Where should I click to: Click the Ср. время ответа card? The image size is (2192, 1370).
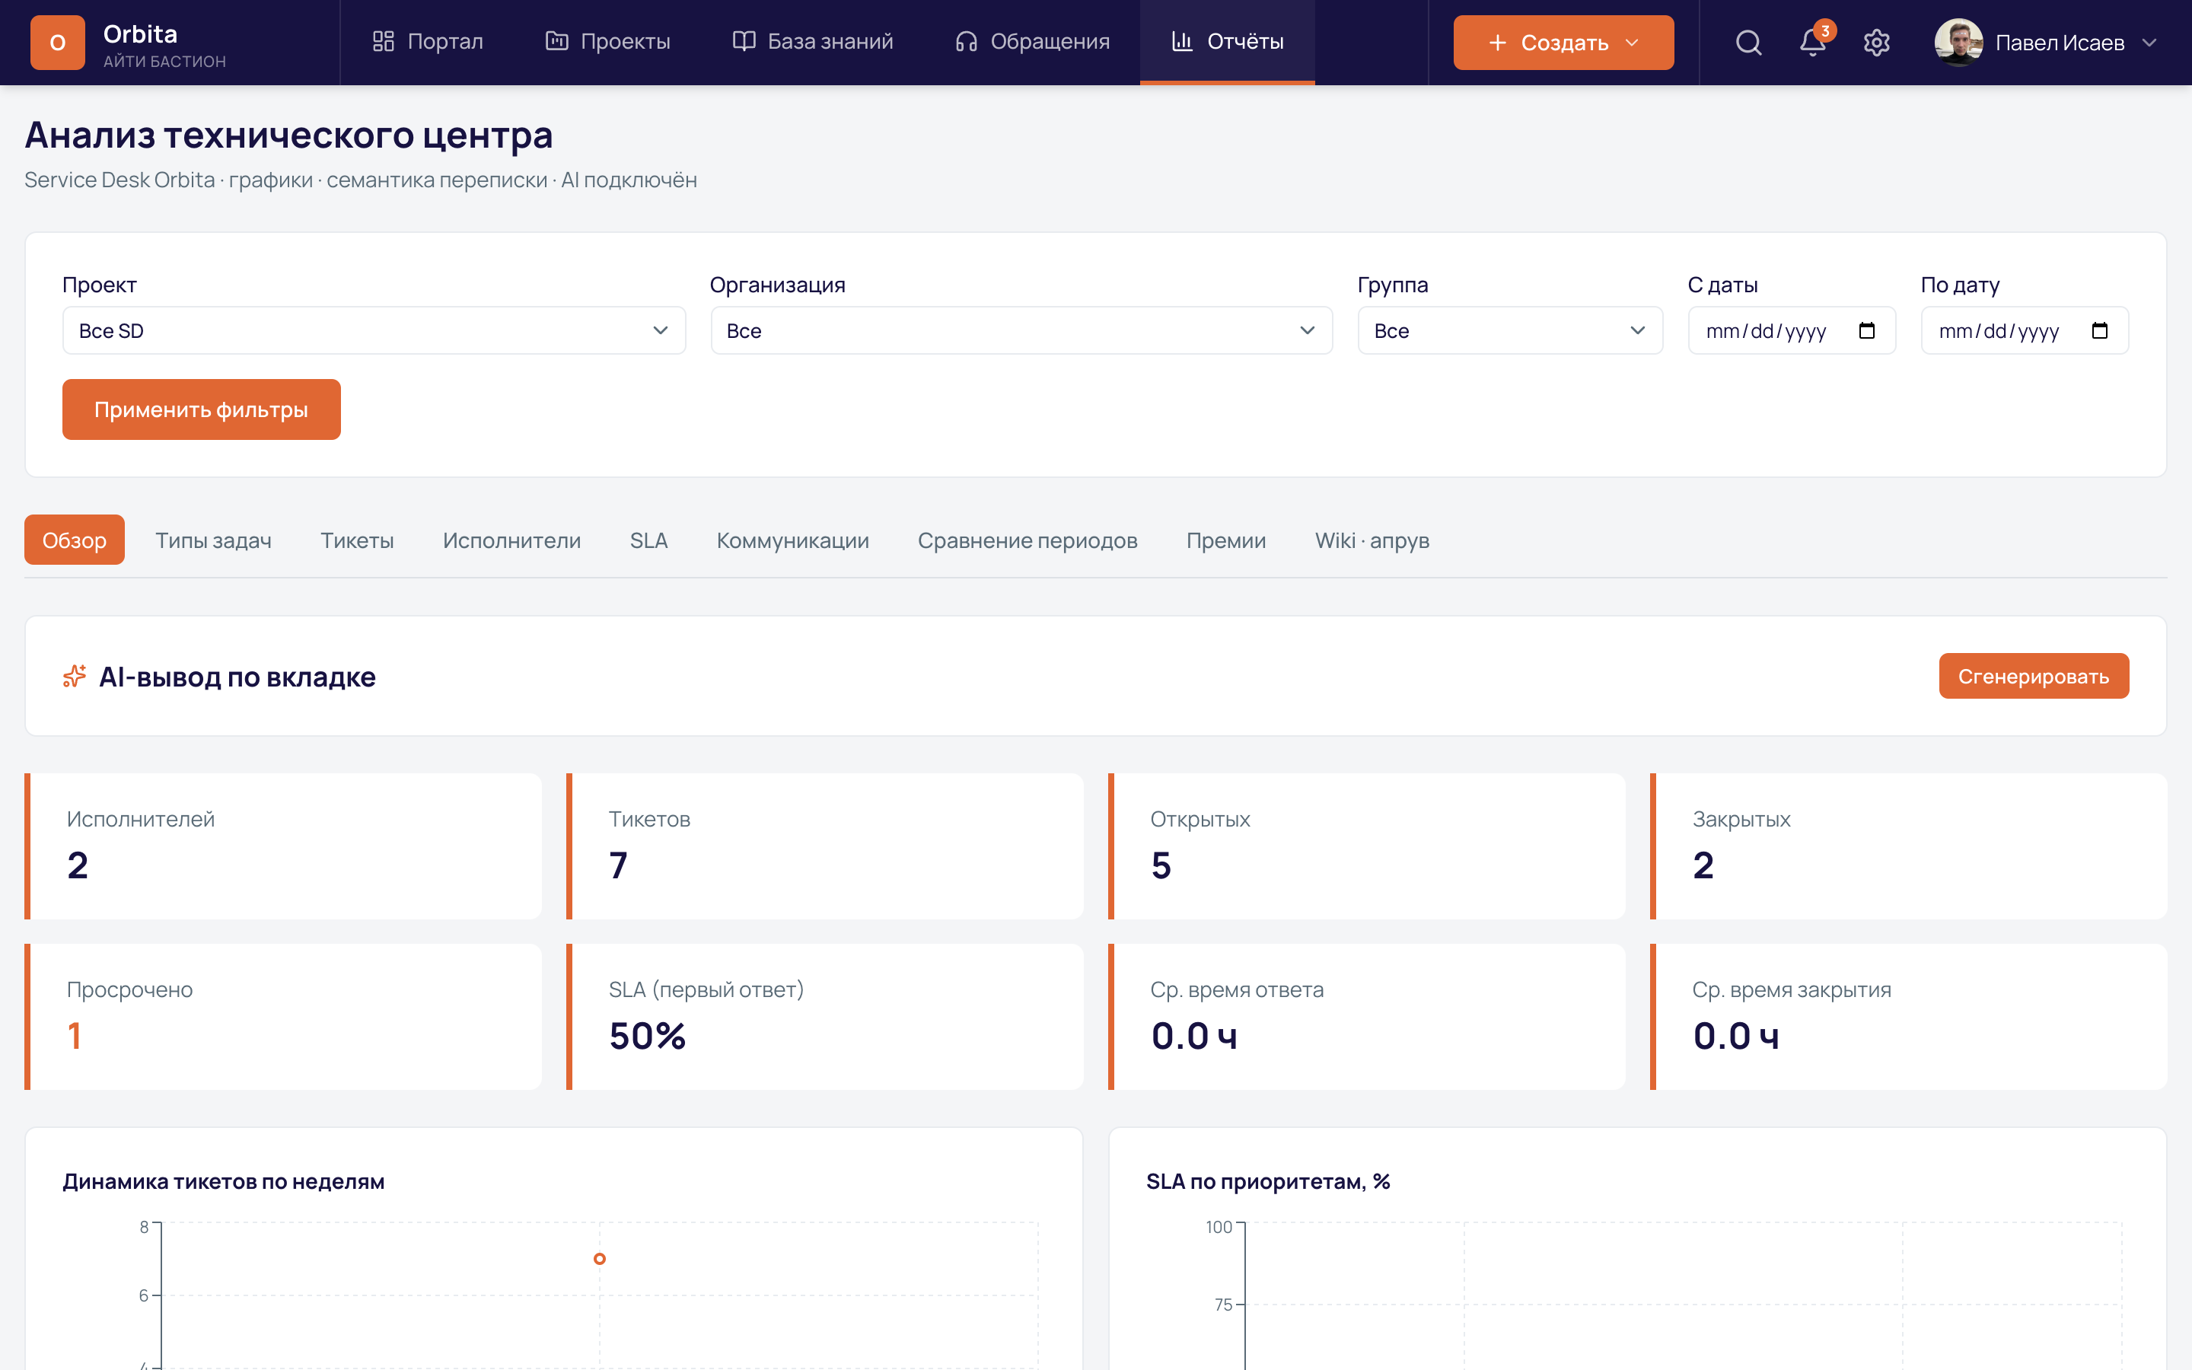pos(1367,1017)
